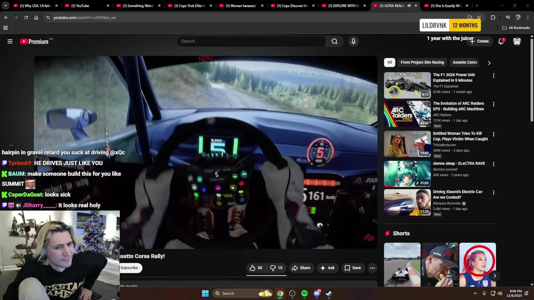Dislike the video with thumbs down
The width and height of the screenshot is (534, 300).
pyautogui.click(x=276, y=268)
